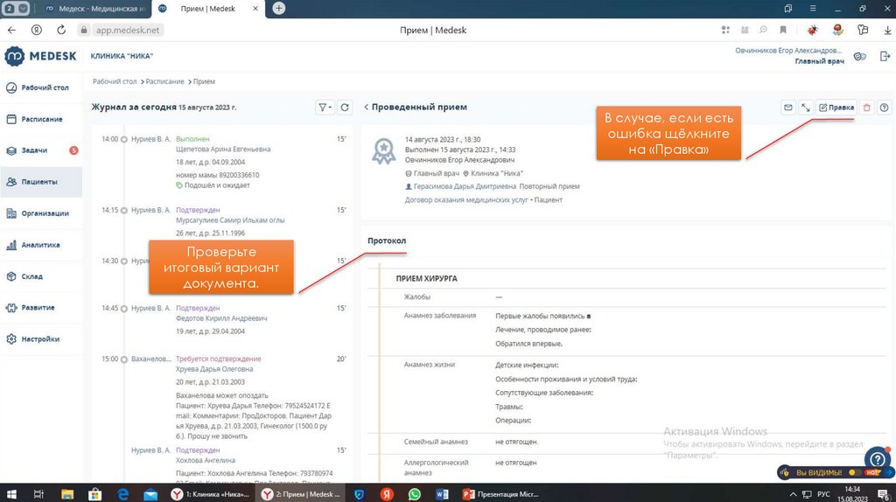The image size is (896, 502).
Task: Refresh today's journal list
Action: point(345,108)
